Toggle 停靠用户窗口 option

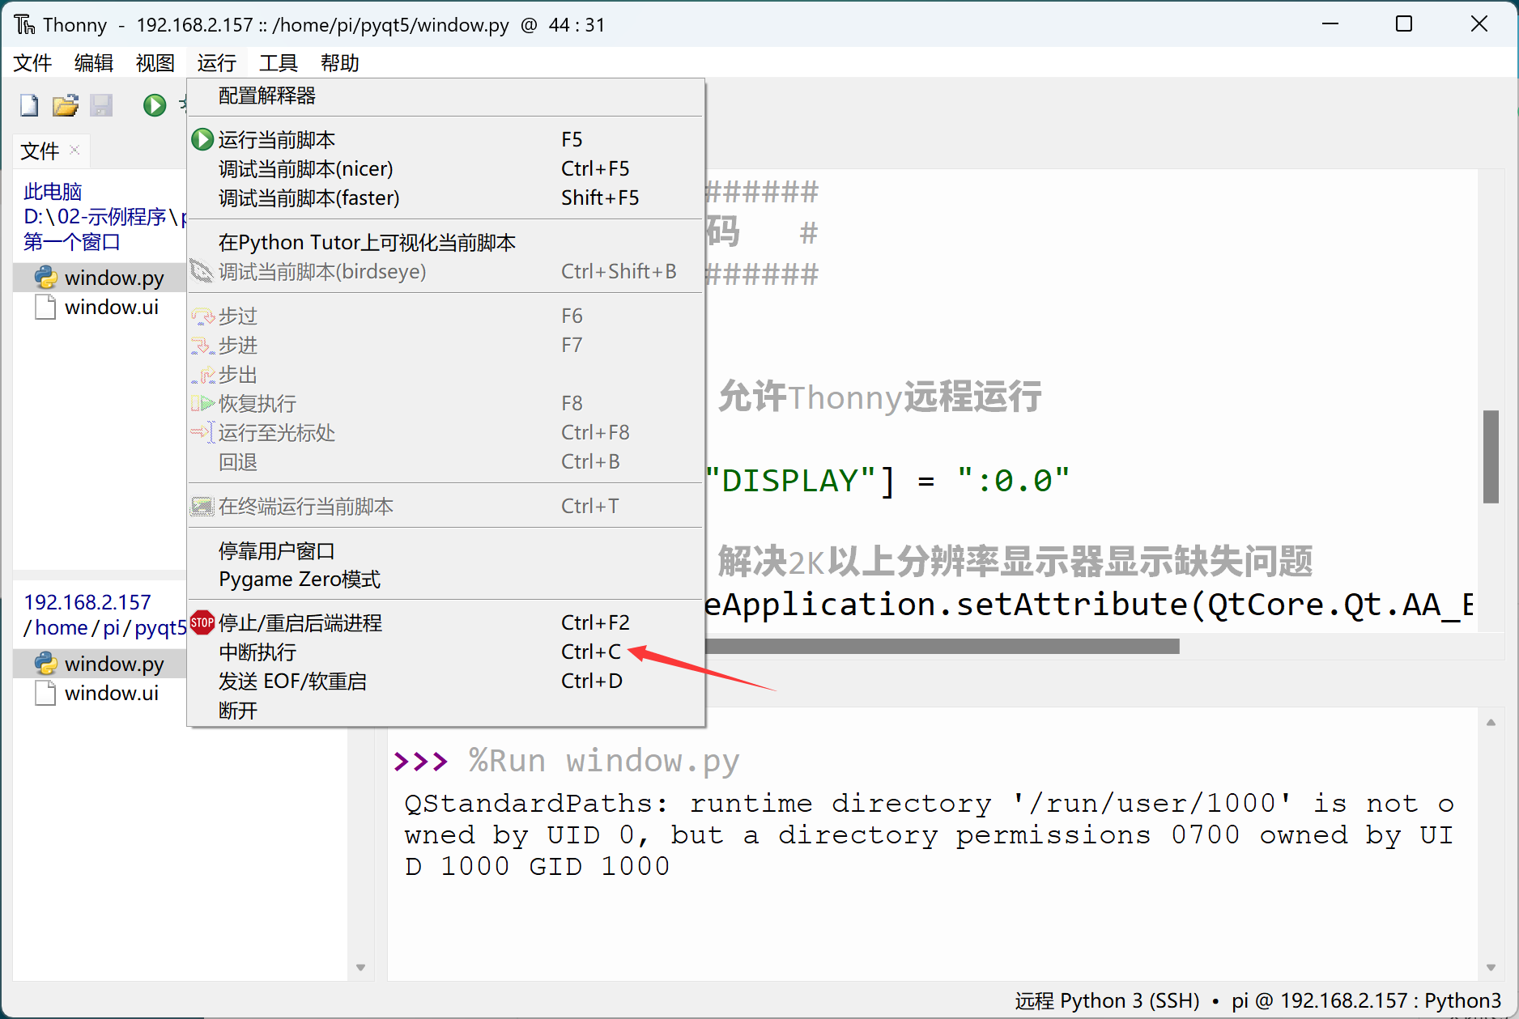[445, 551]
